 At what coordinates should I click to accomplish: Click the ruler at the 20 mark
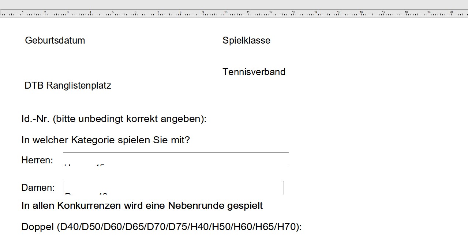(x=451, y=14)
